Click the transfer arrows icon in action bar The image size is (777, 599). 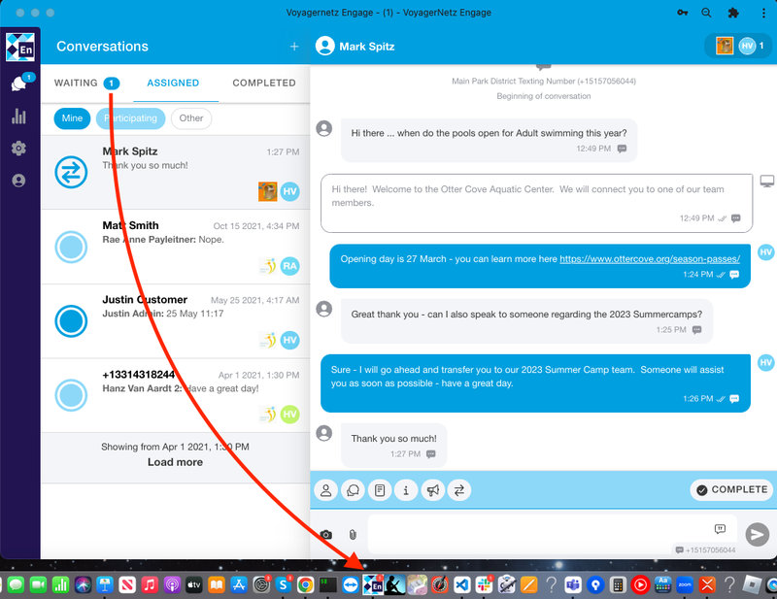click(x=459, y=490)
